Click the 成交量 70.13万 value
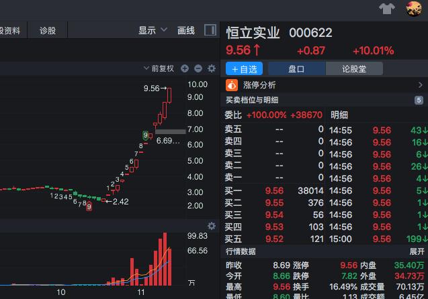Screen dimensions: 428x299 410,287
